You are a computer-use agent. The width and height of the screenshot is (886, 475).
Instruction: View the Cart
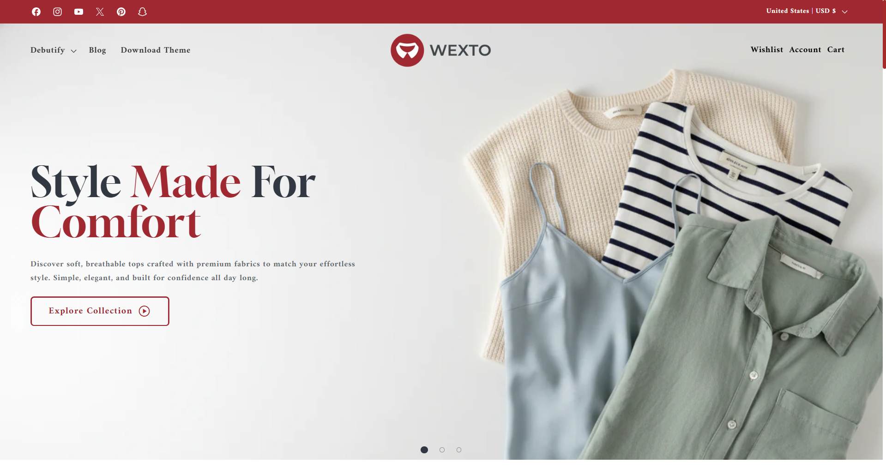pyautogui.click(x=836, y=49)
